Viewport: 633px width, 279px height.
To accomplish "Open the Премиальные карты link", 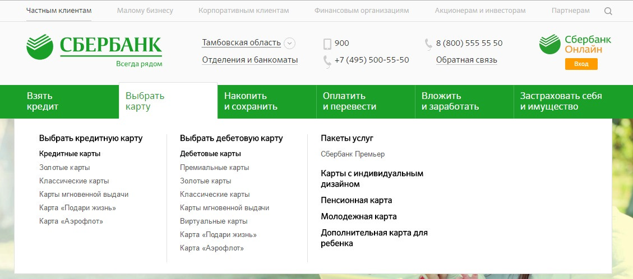I will (215, 168).
